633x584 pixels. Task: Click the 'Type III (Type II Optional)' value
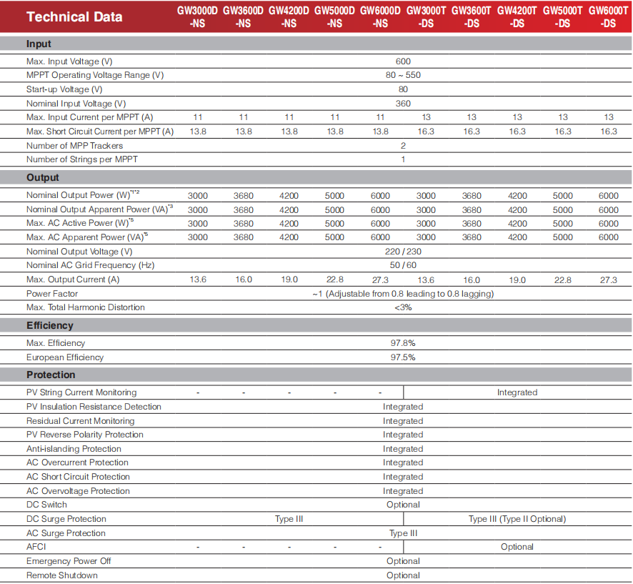(517, 519)
